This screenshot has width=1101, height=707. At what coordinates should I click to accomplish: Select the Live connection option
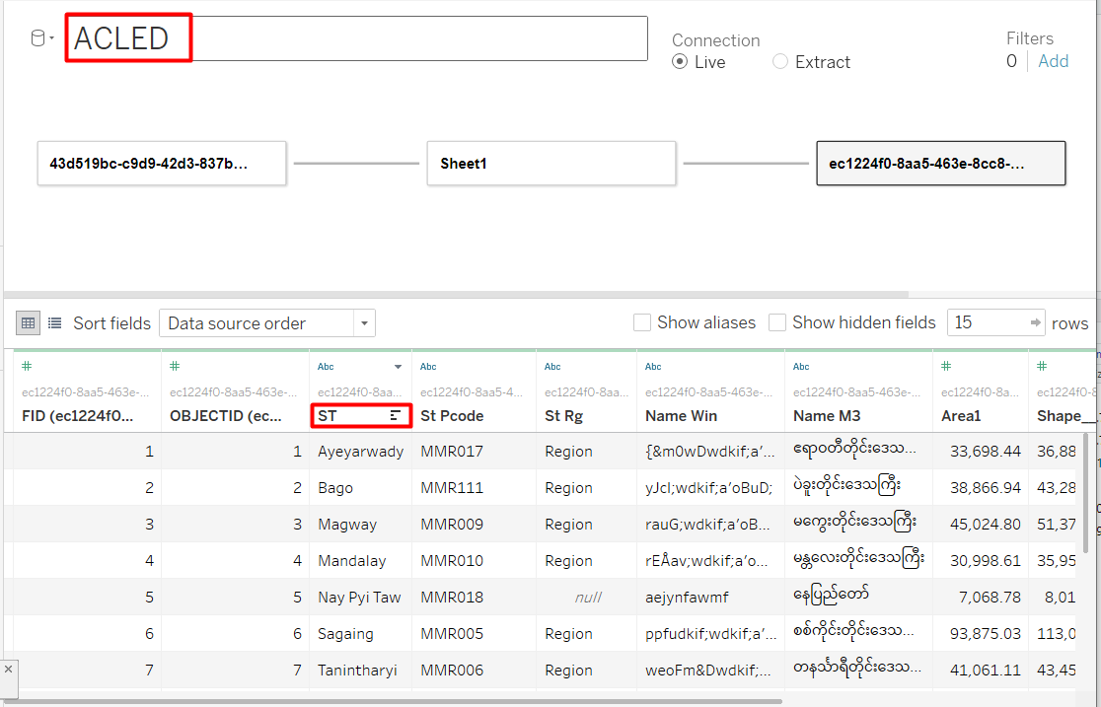[x=680, y=62]
